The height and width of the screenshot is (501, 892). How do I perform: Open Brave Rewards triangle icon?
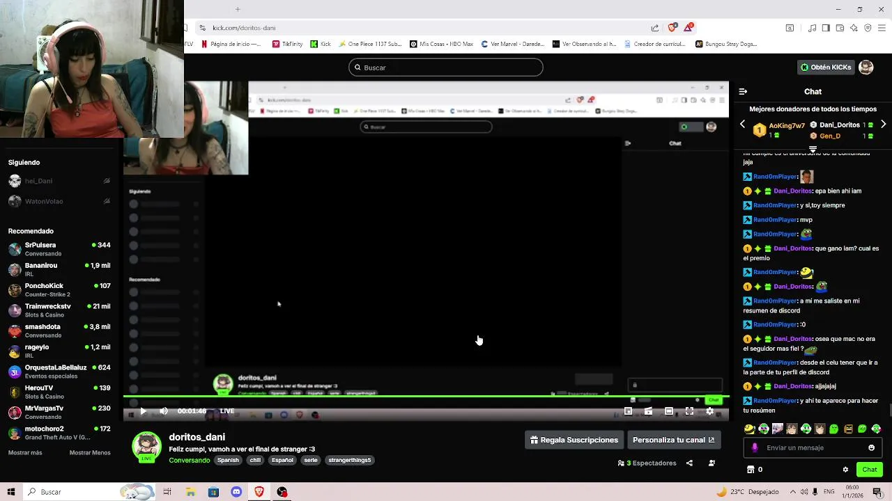[x=689, y=28]
